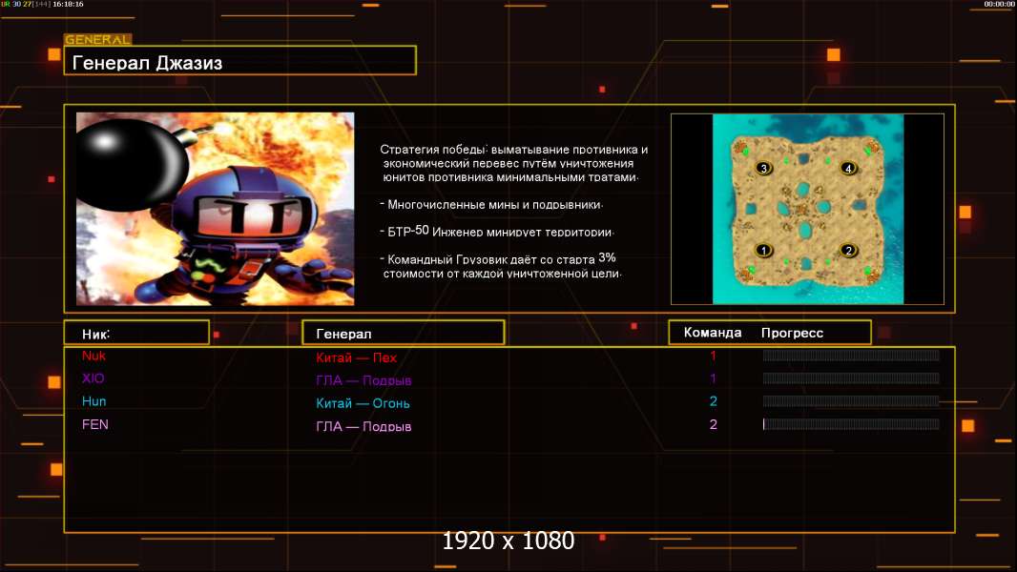
Task: Click FEN's loading progress bar
Action: [x=851, y=424]
